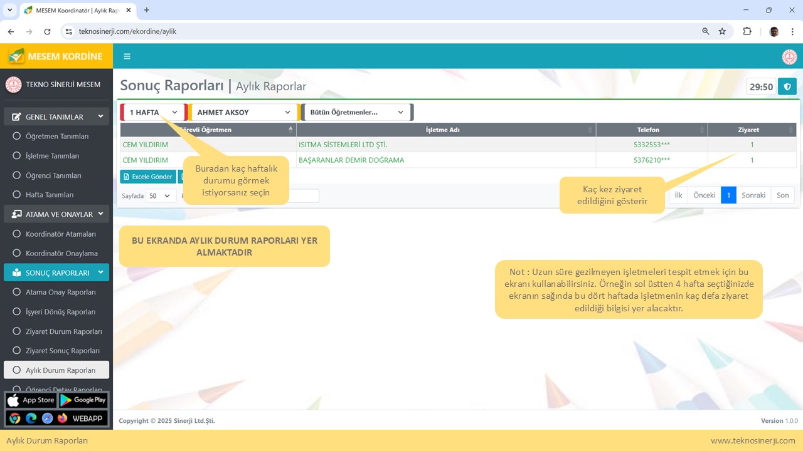Change rows per page from 50
Image resolution: width=803 pixels, height=451 pixels.
click(x=160, y=196)
